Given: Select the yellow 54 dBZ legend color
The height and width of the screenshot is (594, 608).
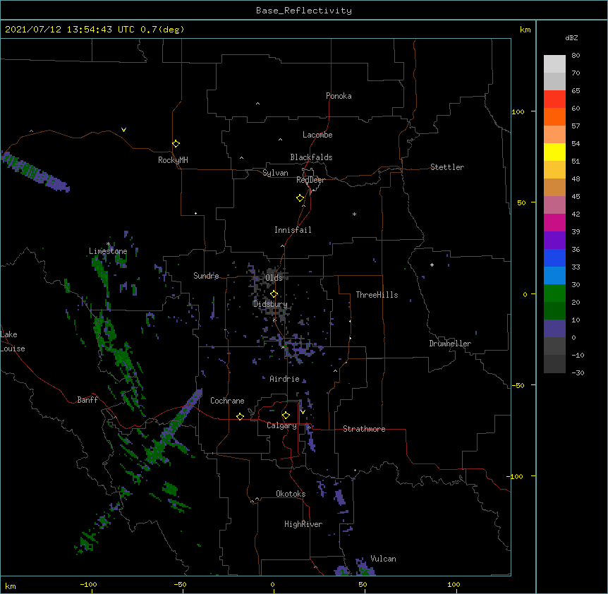Looking at the screenshot, I should 554,152.
